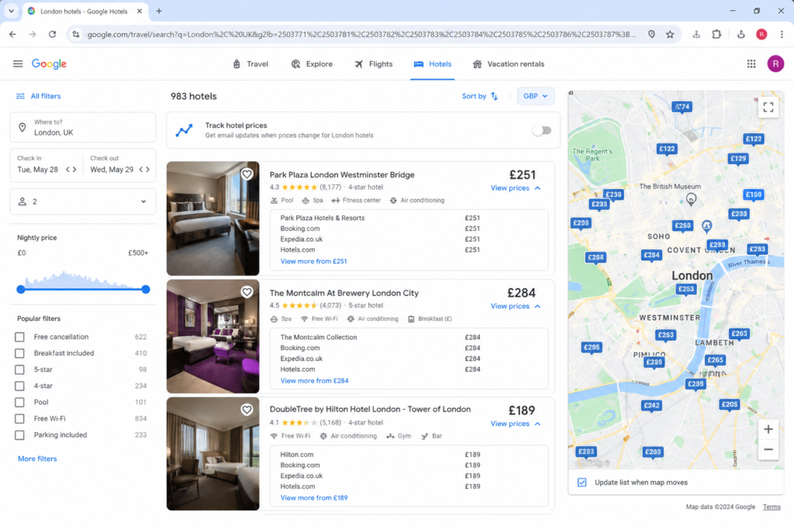Check the Breakfast included filter
Image resolution: width=794 pixels, height=529 pixels.
[19, 353]
